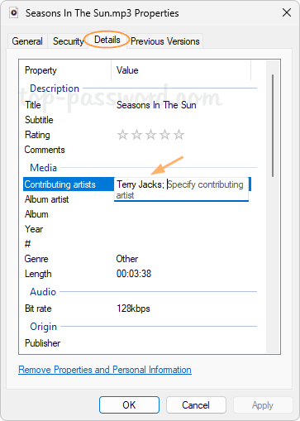Select the Album artist value field
Viewport: 300px width, 421px height.
pos(183,199)
